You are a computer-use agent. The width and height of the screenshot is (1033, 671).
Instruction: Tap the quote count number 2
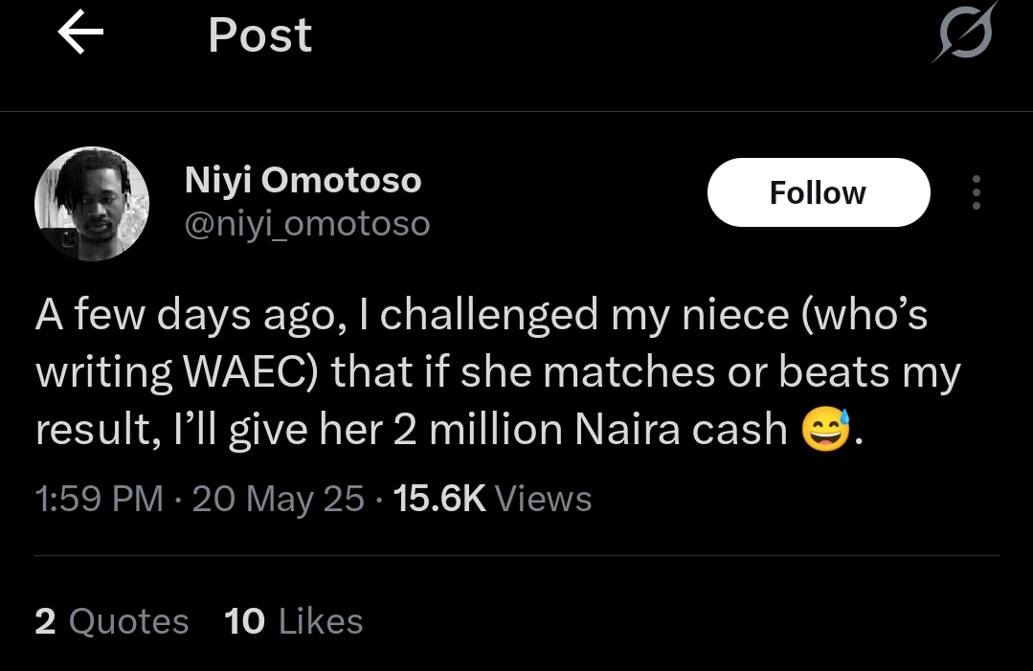pos(45,622)
